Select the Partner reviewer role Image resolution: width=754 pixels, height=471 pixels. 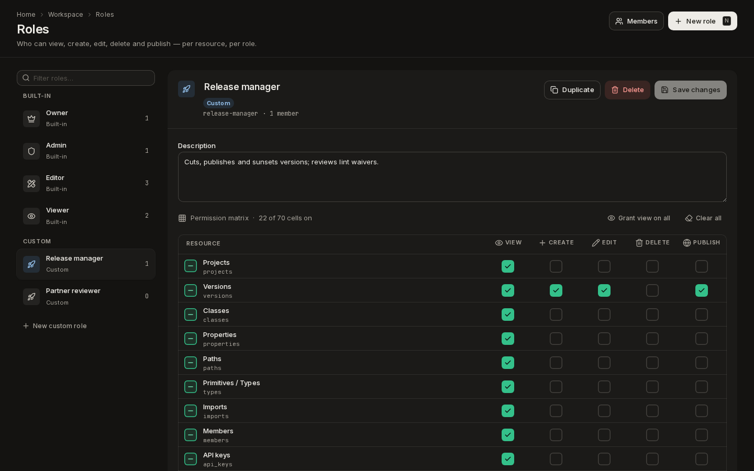point(86,297)
